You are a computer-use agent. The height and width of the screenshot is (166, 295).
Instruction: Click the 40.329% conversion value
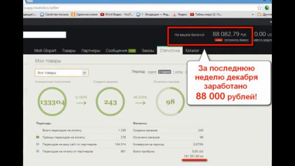click(x=140, y=97)
